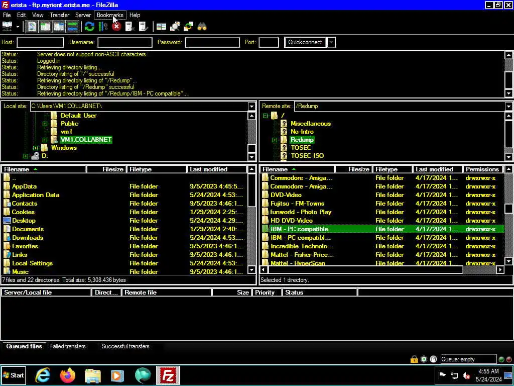Open Firefox from the taskbar
The width and height of the screenshot is (514, 386).
coord(68,375)
